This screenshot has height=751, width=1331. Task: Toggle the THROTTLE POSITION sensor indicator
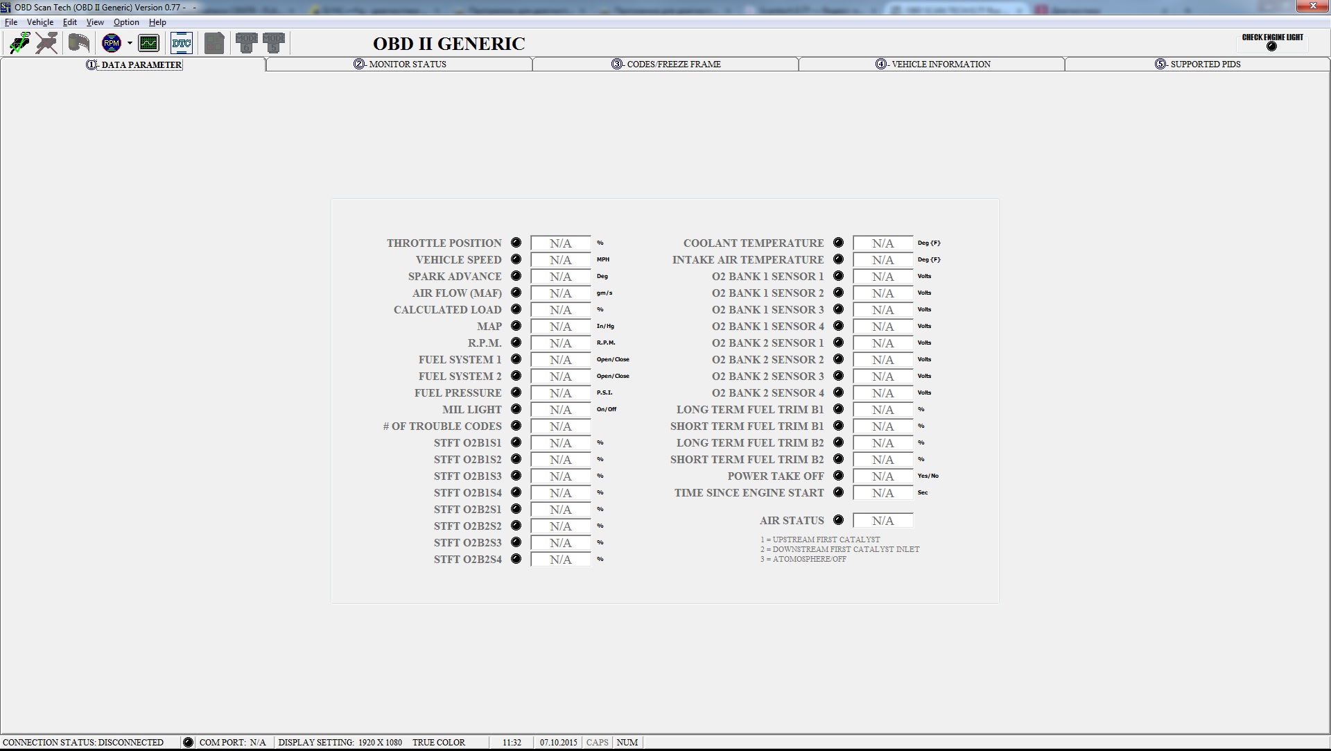[514, 243]
